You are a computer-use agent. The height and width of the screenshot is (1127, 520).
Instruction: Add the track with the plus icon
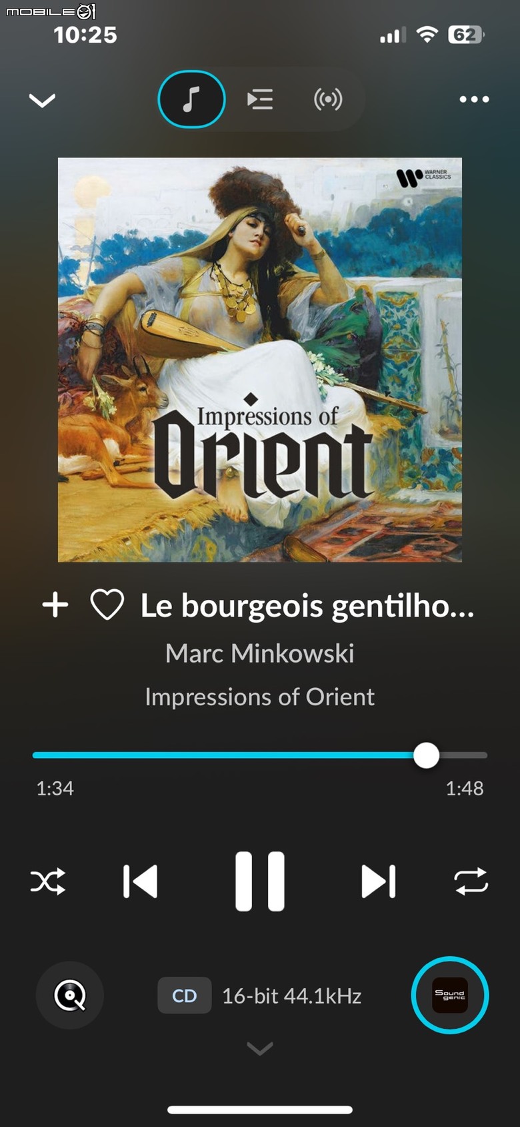(55, 605)
